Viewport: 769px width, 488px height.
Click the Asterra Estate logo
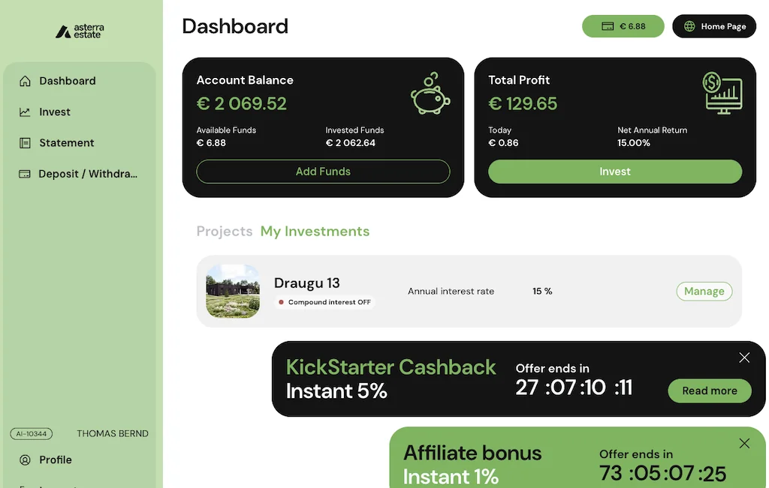pos(80,31)
